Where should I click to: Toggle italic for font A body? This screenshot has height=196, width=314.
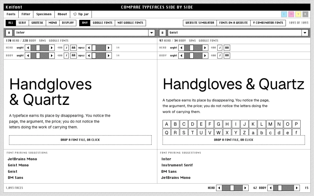pos(66,56)
